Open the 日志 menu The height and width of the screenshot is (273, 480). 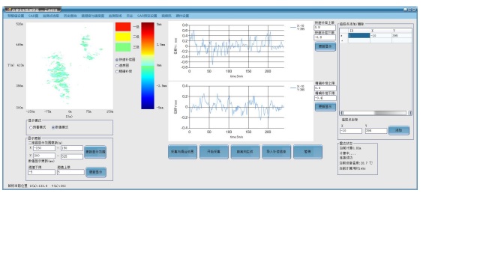pos(130,16)
